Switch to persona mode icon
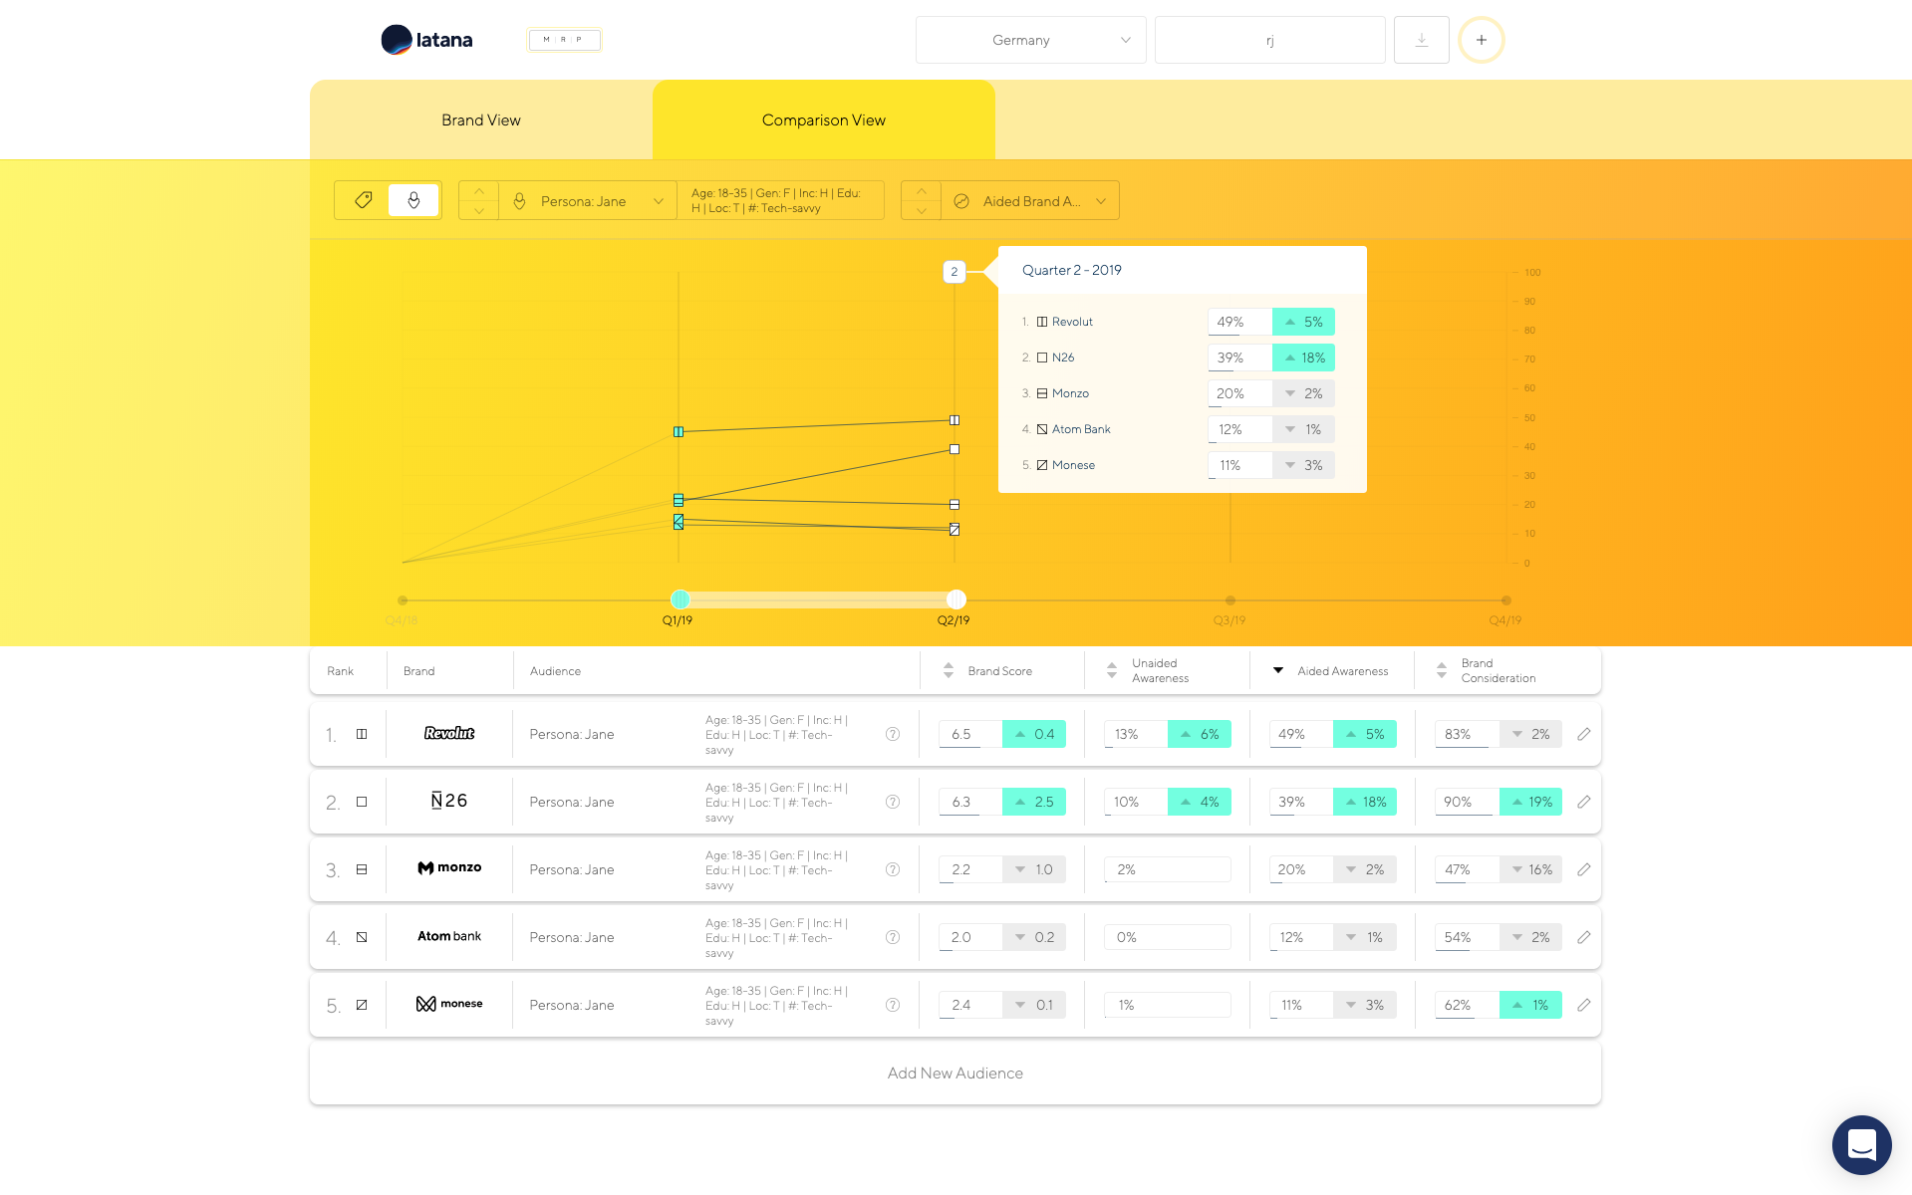1912x1195 pixels. tap(413, 200)
